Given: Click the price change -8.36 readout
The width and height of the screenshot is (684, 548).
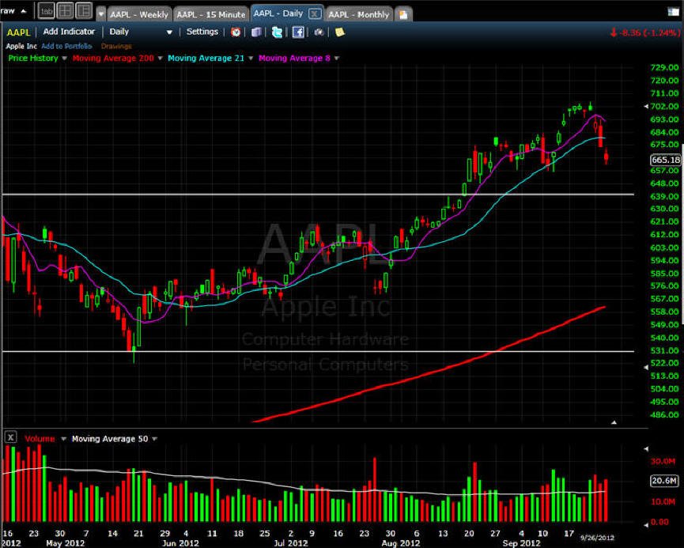Looking at the screenshot, I should pyautogui.click(x=644, y=32).
